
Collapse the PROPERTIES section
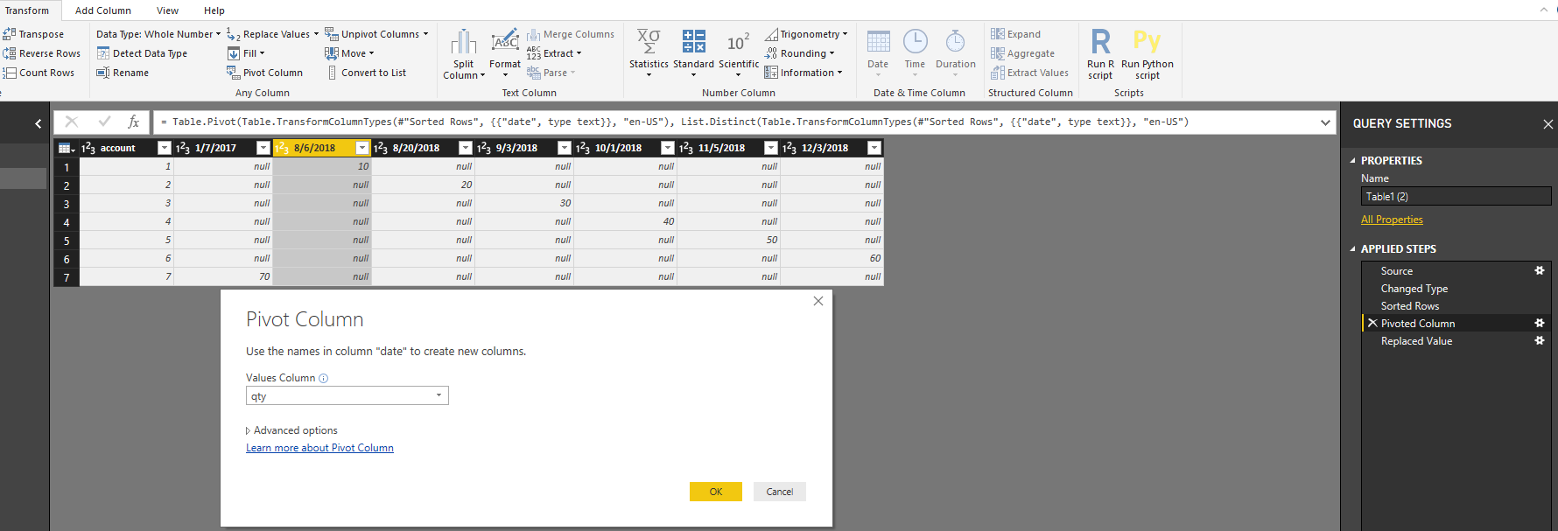(x=1353, y=161)
